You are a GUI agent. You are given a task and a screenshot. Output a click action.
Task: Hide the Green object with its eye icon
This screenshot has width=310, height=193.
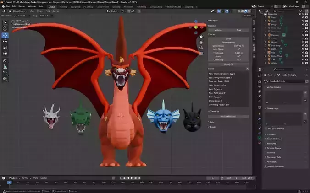pos(303,42)
